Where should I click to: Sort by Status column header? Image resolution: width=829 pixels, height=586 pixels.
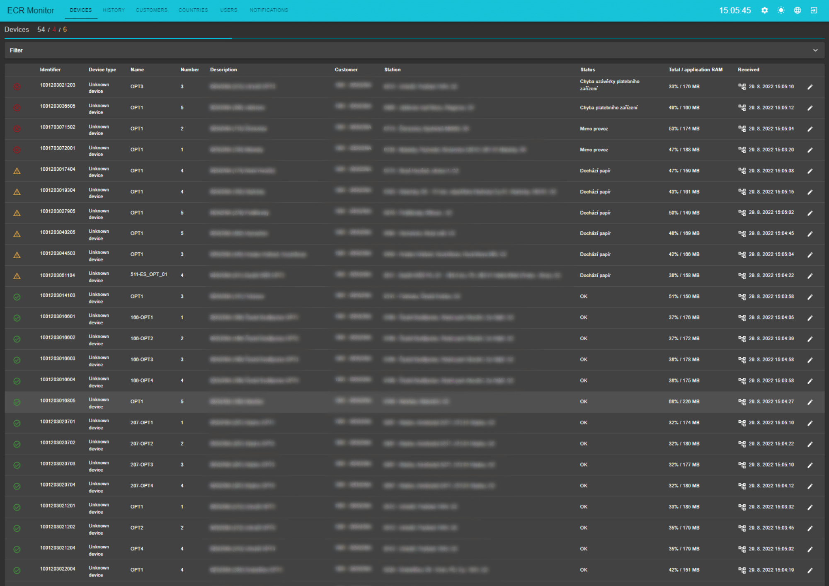pos(587,70)
